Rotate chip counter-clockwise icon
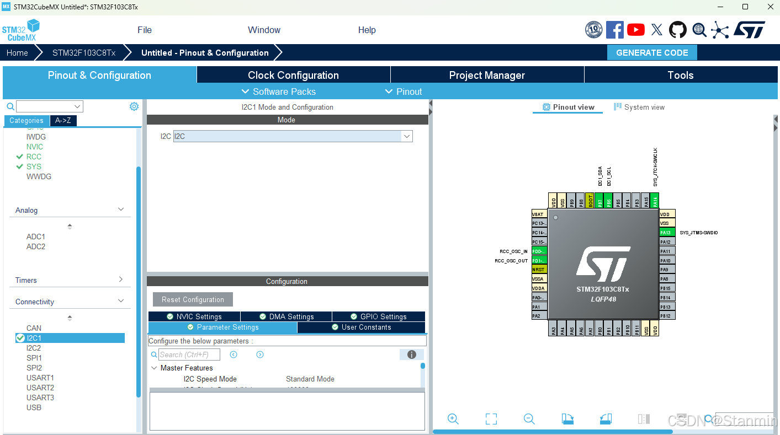 [606, 419]
